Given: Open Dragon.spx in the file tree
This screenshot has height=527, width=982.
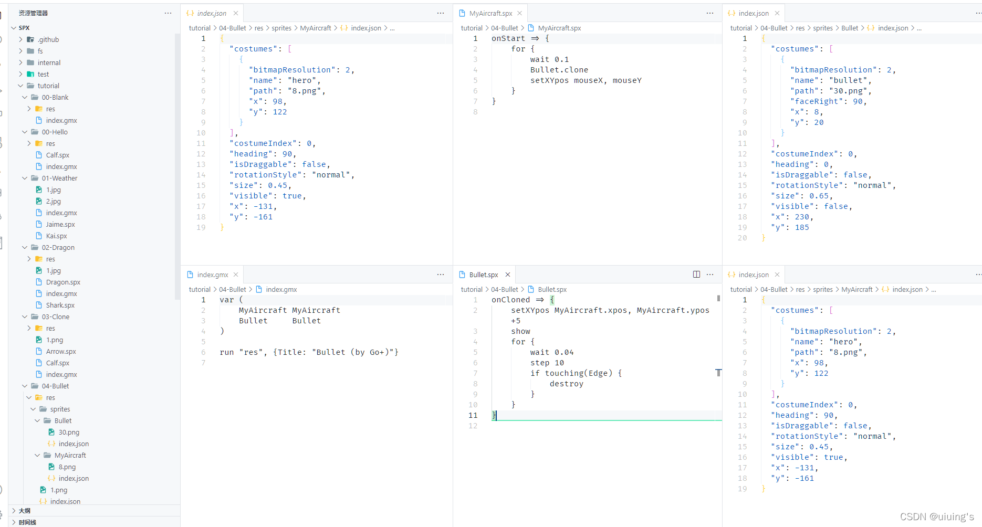Looking at the screenshot, I should 63,282.
